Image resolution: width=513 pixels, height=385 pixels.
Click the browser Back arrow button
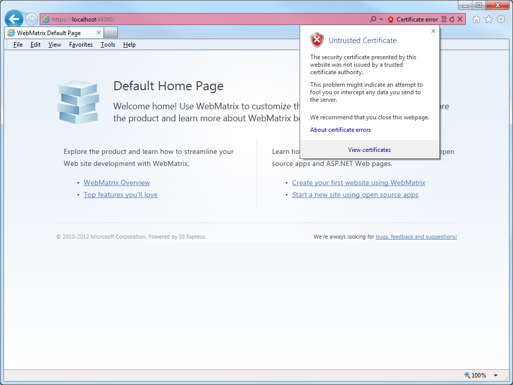pos(14,20)
